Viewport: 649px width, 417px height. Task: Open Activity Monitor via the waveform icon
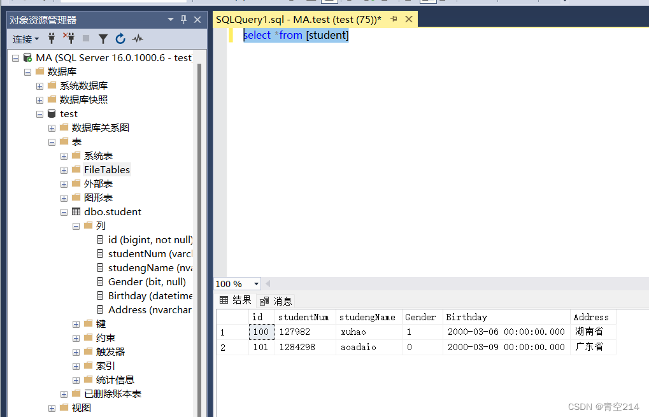(136, 39)
